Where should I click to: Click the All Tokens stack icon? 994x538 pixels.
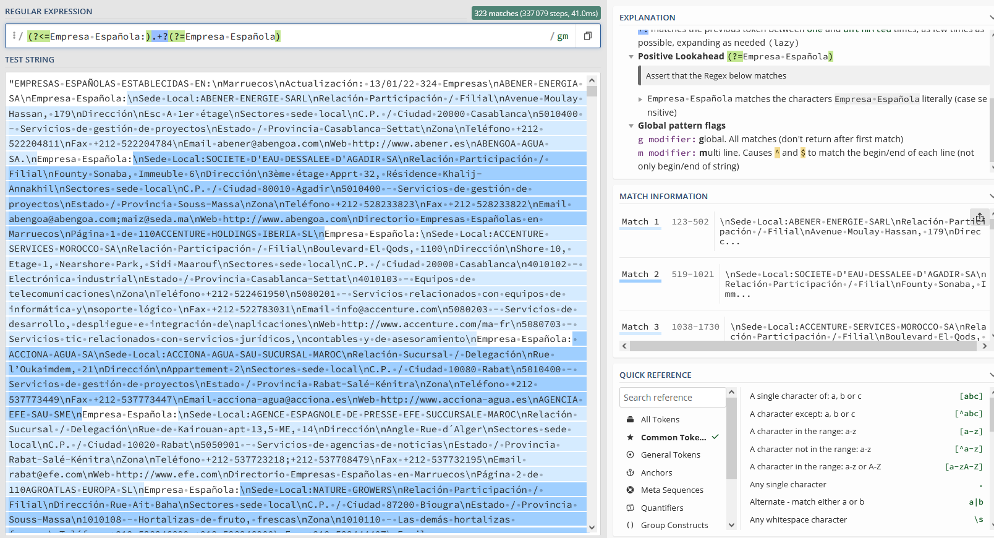[630, 419]
